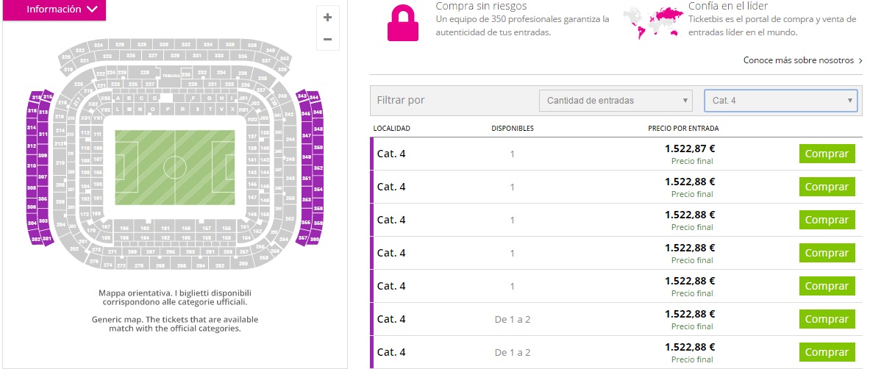
Task: Open the Cat. 4 category filter dropdown
Action: coord(780,100)
